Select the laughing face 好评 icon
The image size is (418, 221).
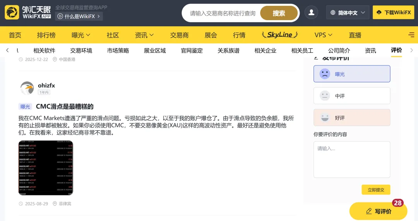click(325, 118)
